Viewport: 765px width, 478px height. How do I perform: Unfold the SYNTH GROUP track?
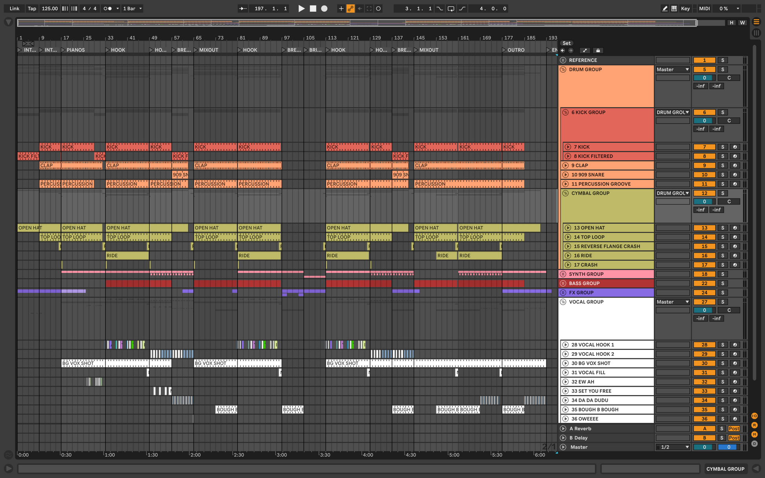pos(563,274)
